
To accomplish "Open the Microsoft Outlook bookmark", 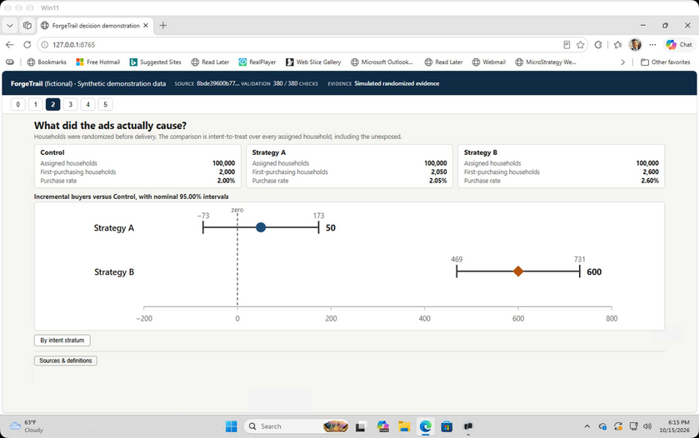I will pyautogui.click(x=382, y=62).
